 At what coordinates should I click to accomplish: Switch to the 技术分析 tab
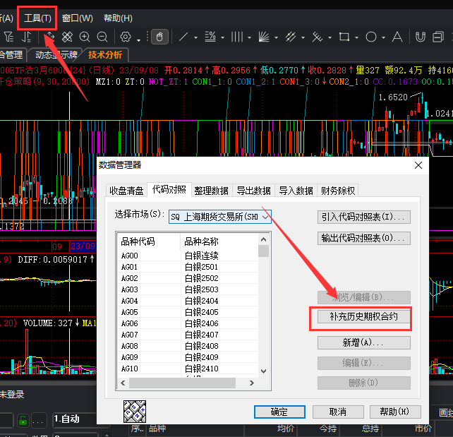(x=105, y=54)
